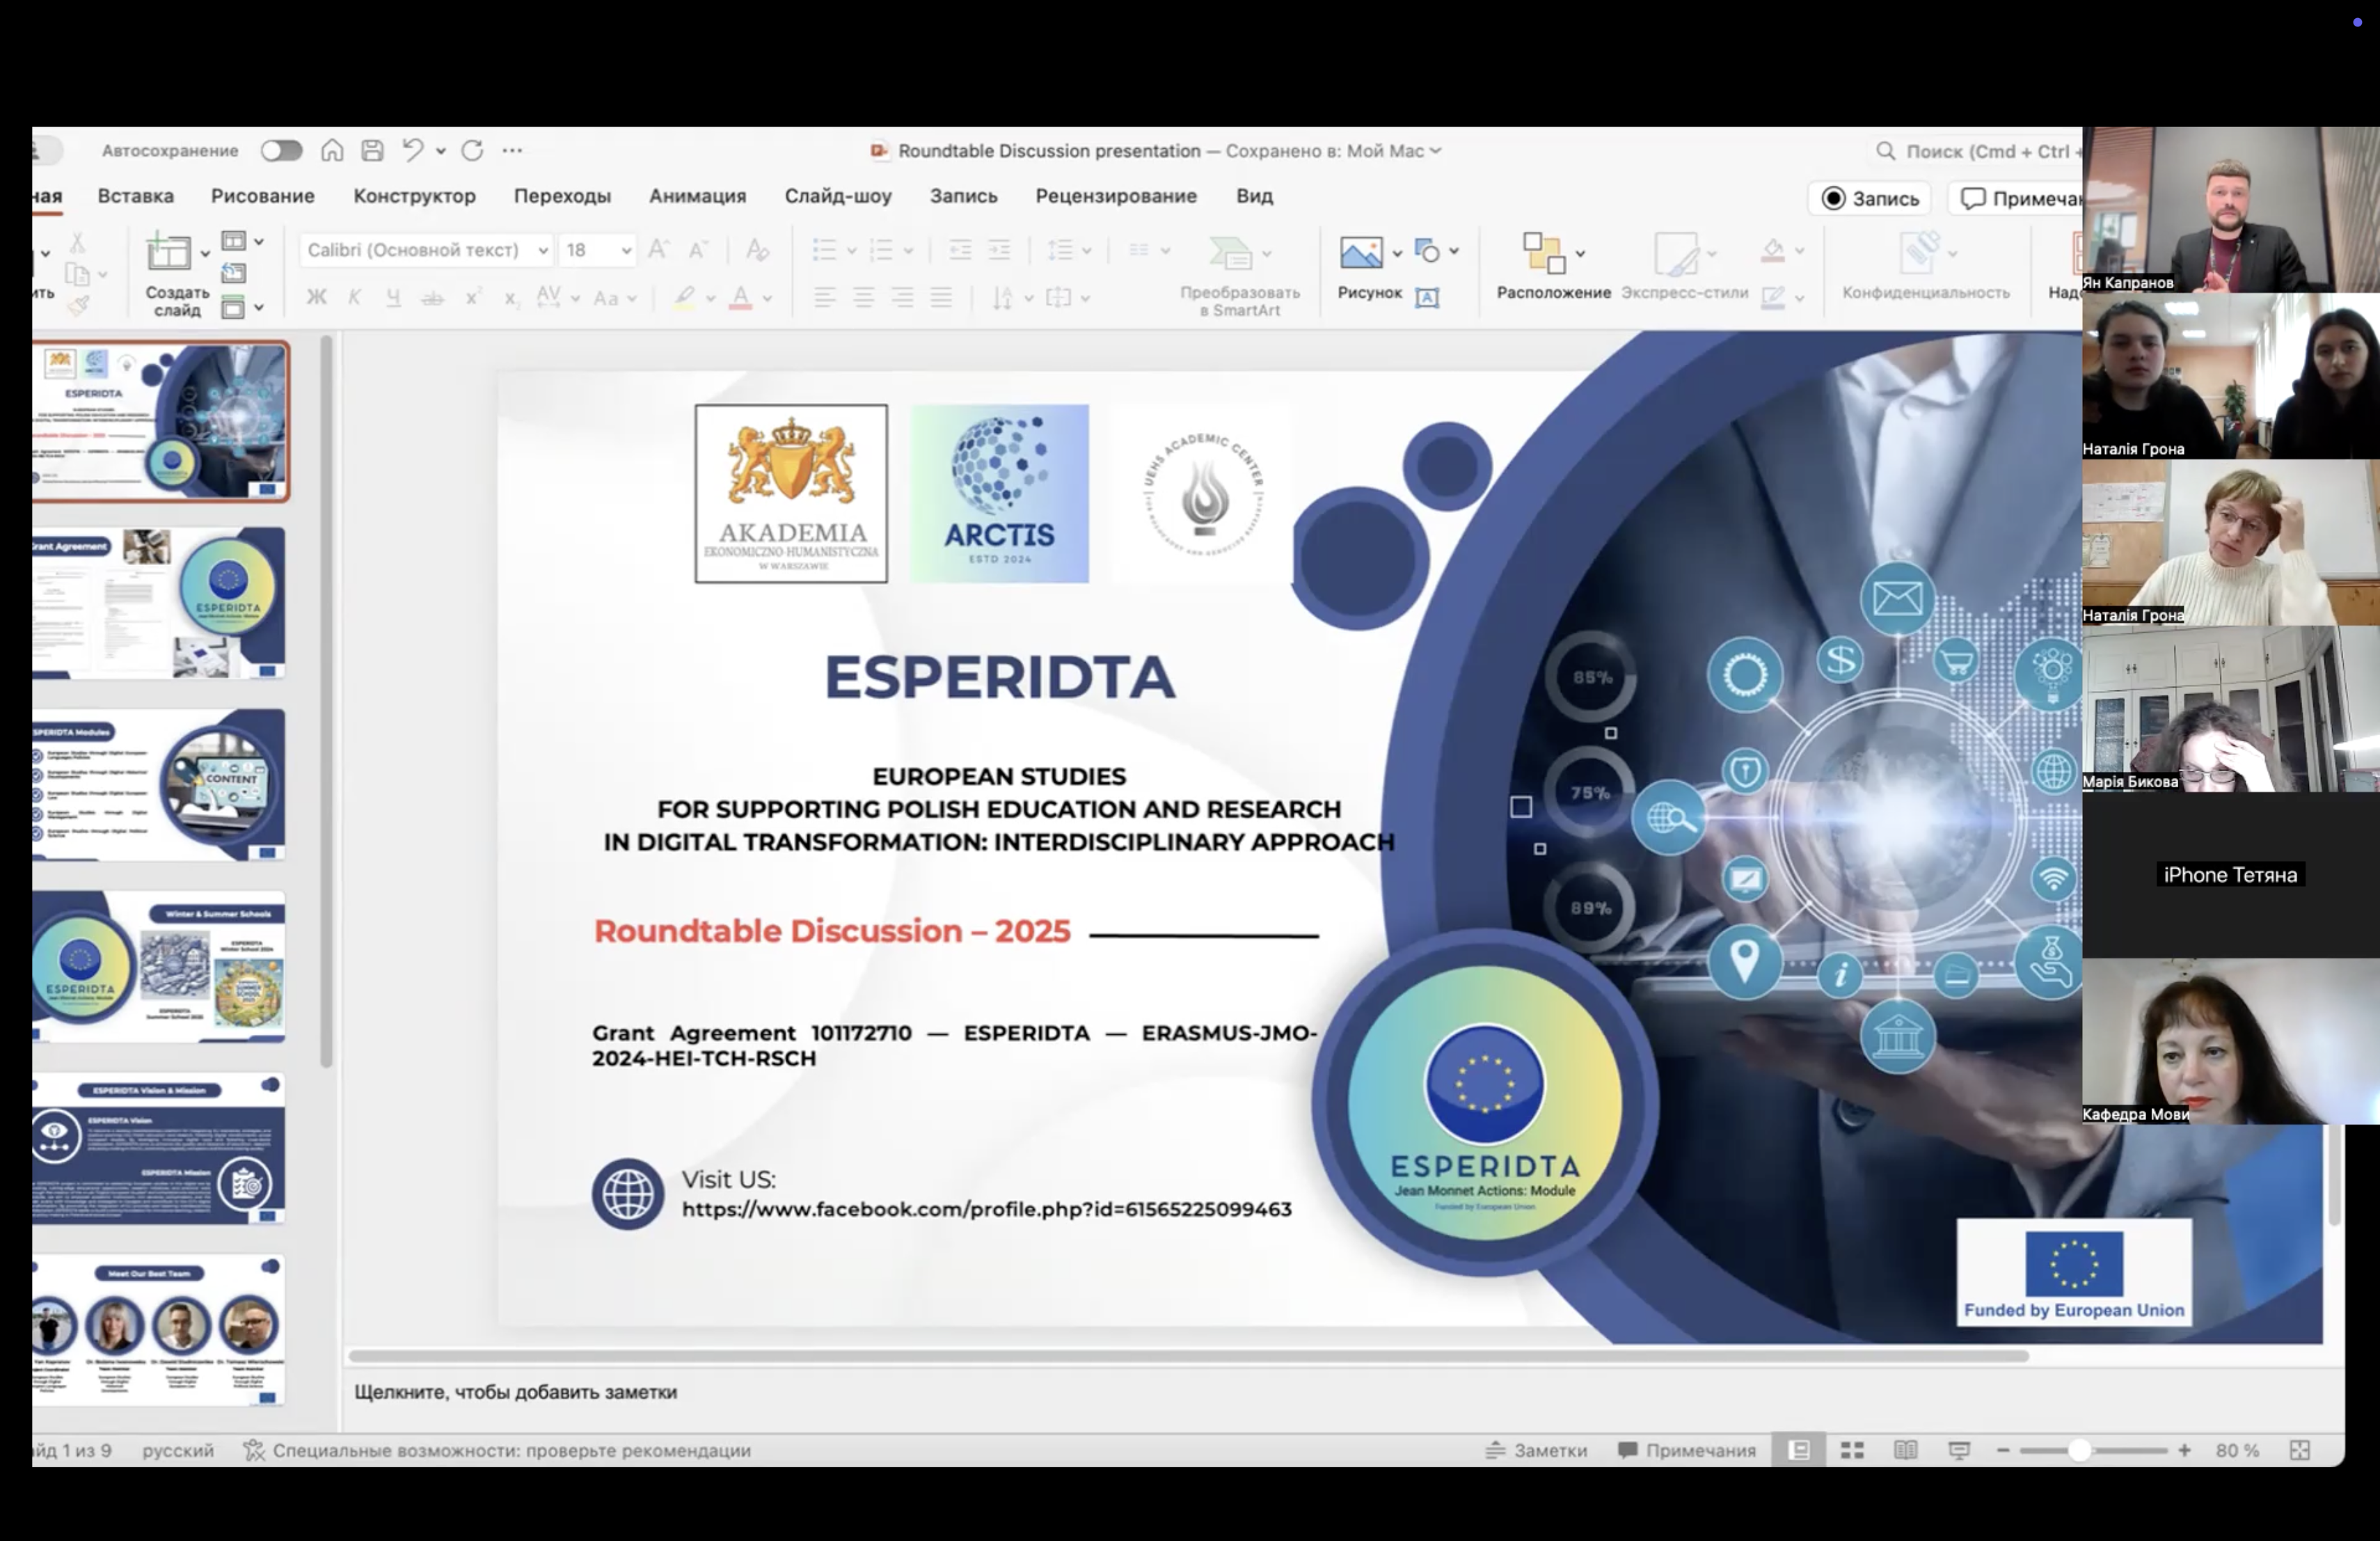Open reading view from status bar

(x=1905, y=1450)
